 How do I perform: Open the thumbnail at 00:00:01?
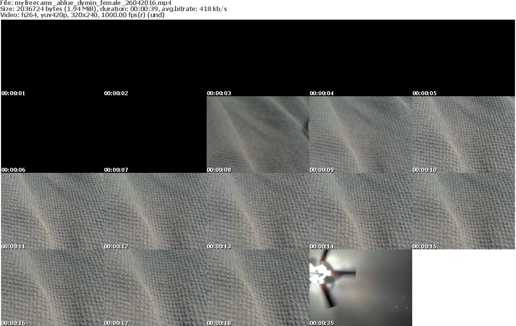[52, 58]
